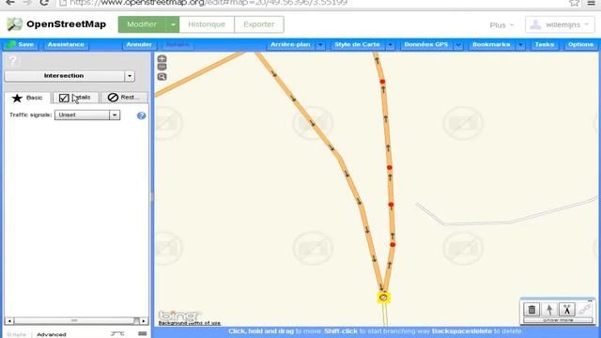This screenshot has height=338, width=601.
Task: Open the Bookmarks menu
Action: [x=491, y=44]
